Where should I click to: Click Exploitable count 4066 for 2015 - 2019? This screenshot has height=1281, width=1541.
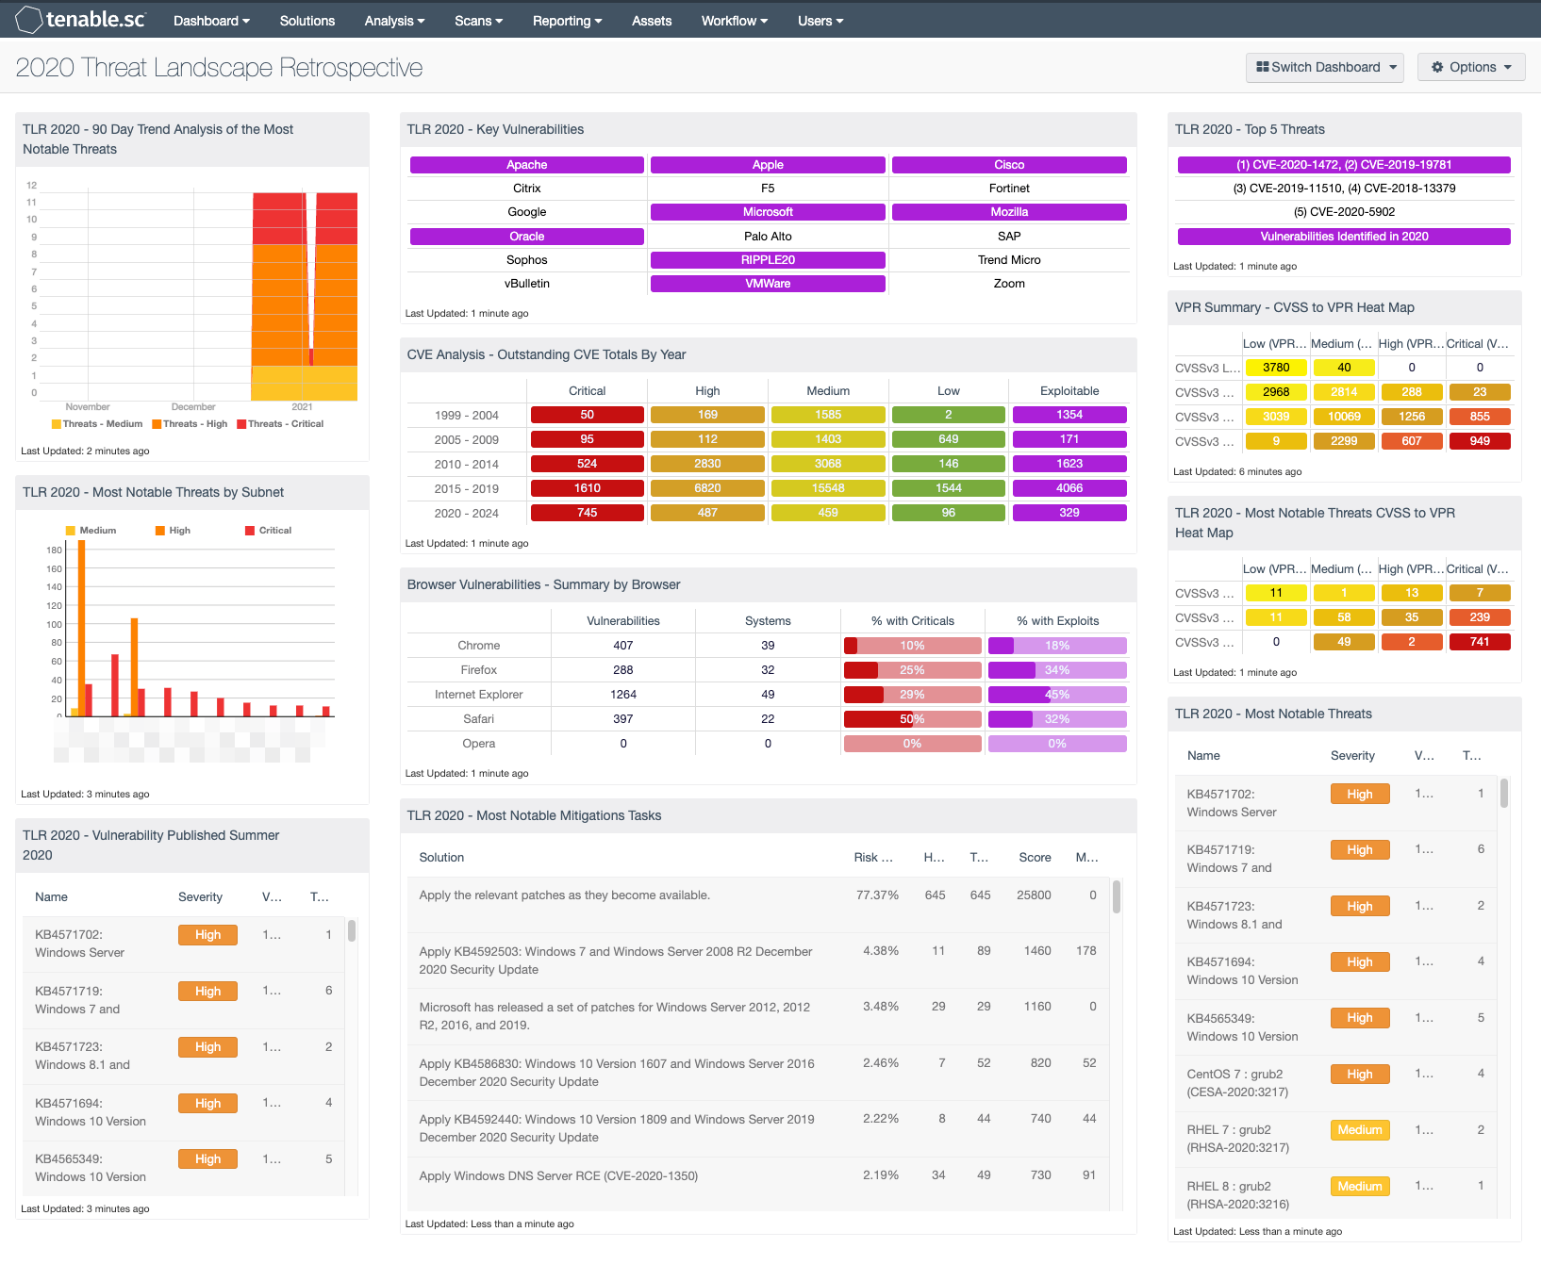[1069, 488]
